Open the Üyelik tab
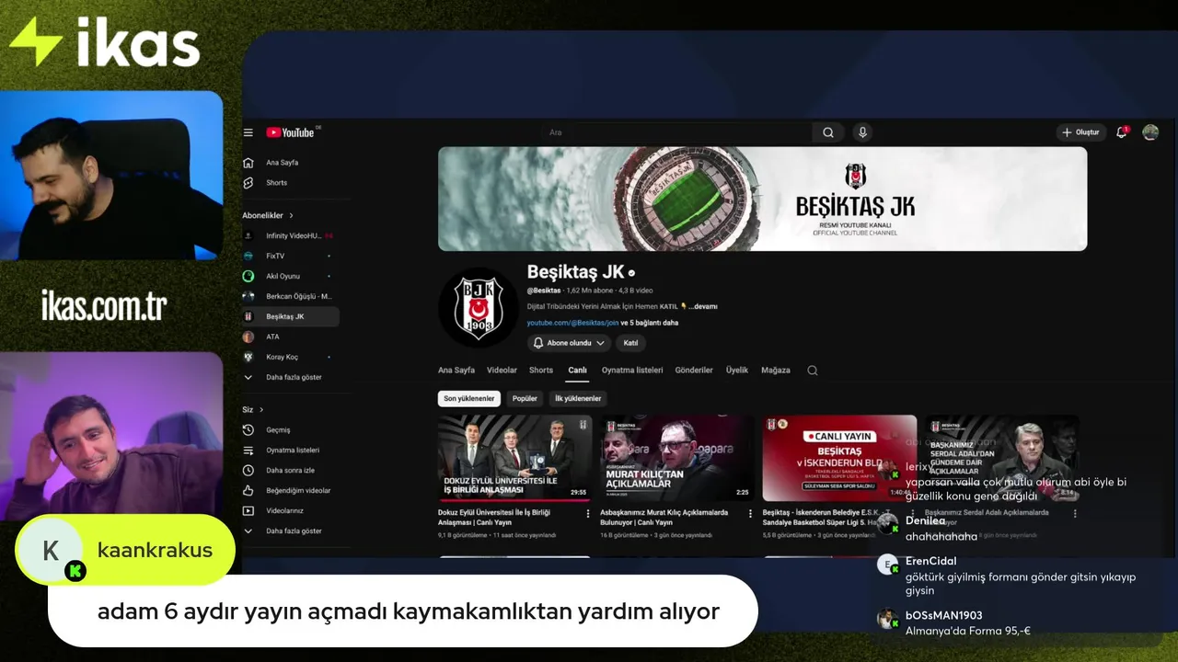 (x=737, y=371)
